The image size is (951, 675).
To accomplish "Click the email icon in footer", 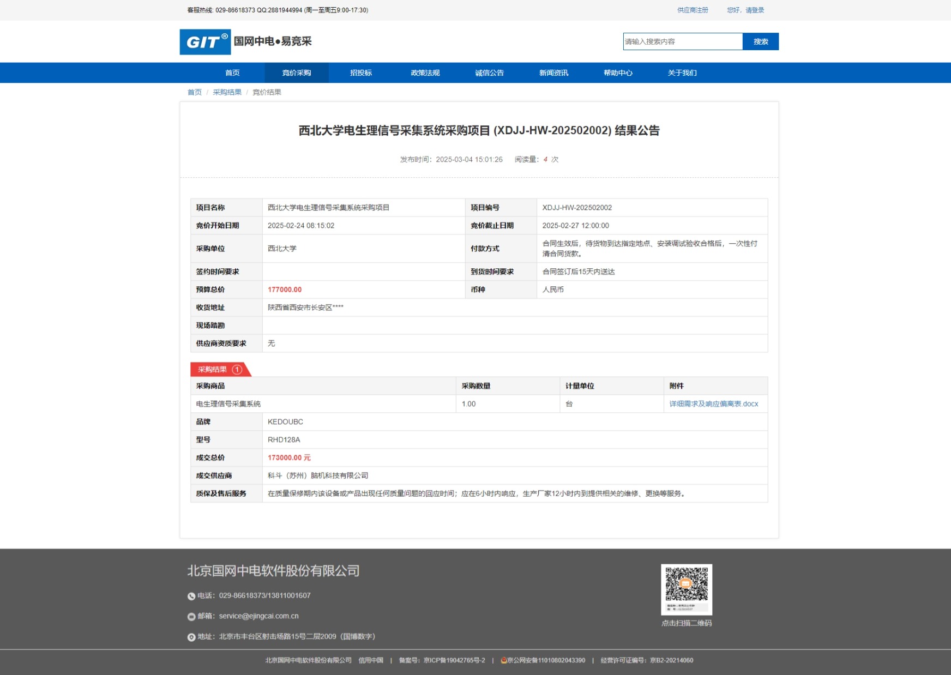I will pos(191,617).
